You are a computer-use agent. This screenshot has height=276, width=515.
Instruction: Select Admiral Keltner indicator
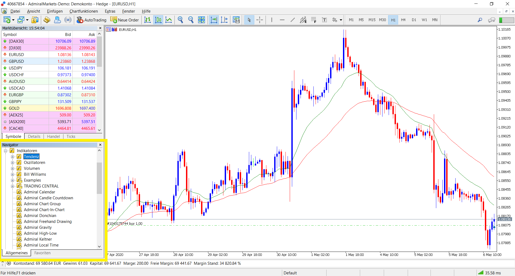coord(38,239)
